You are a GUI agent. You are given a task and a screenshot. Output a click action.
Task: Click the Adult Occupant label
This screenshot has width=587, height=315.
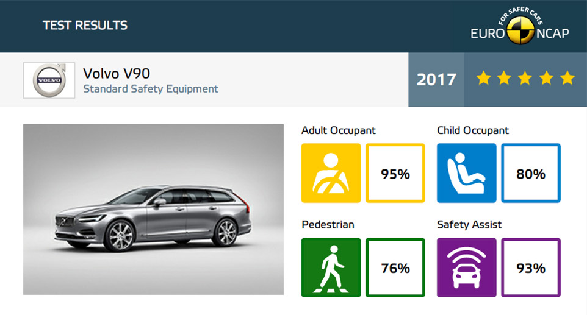point(339,130)
